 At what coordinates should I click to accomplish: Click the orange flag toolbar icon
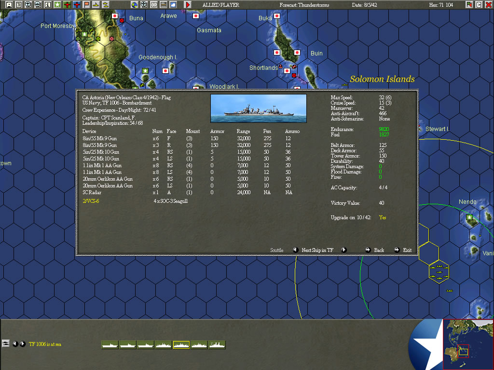[86, 5]
